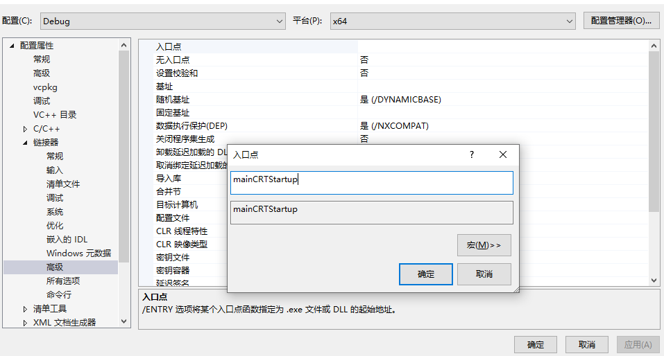The image size is (664, 356).
Task: Click into the mainCRTStartup entry input
Action: (x=371, y=183)
